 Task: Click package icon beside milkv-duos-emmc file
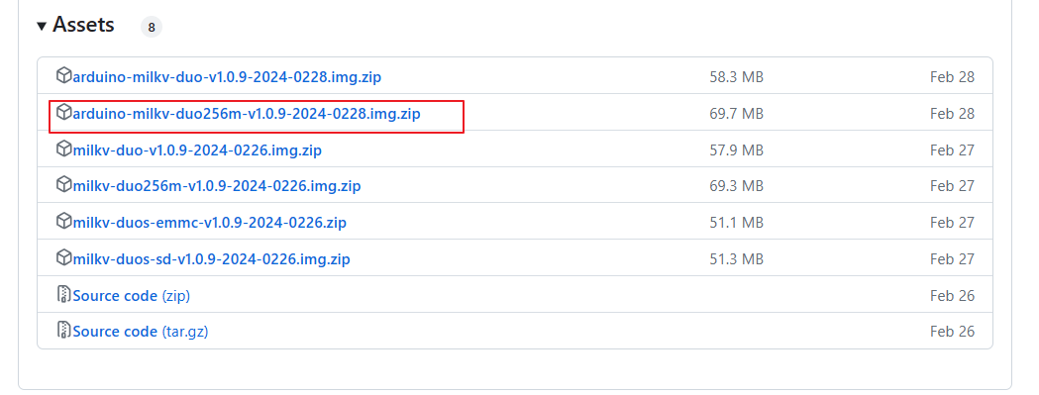pos(63,222)
